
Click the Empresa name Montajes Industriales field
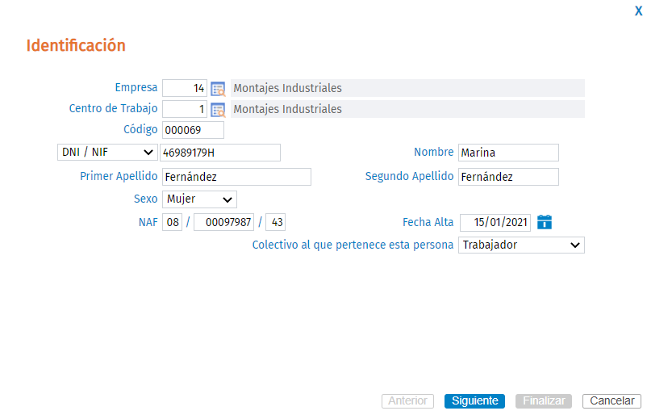(407, 88)
